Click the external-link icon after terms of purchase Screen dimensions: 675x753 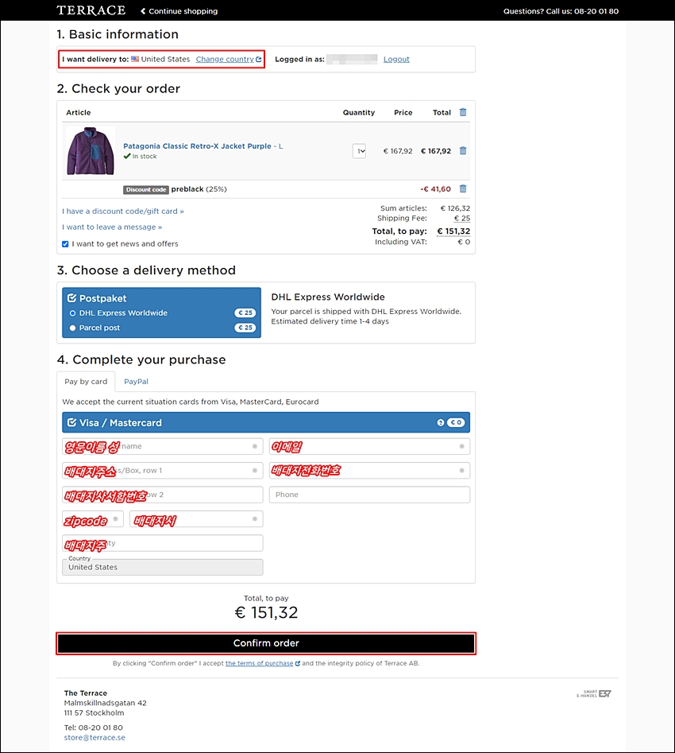click(x=298, y=663)
